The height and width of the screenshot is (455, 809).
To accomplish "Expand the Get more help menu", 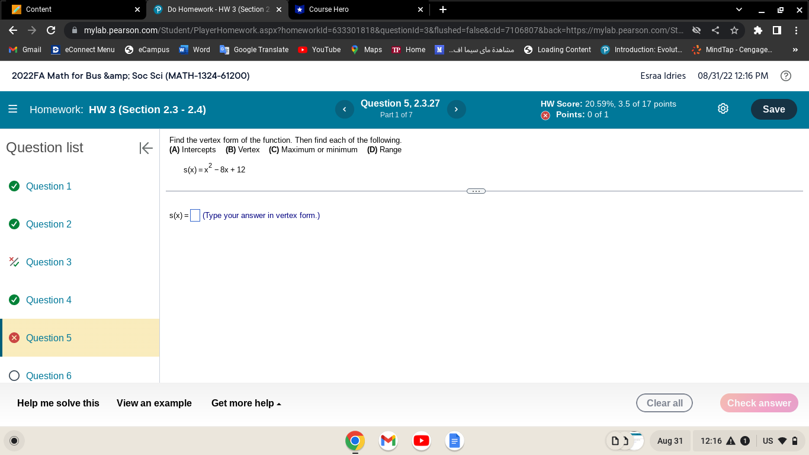I will coord(246,403).
